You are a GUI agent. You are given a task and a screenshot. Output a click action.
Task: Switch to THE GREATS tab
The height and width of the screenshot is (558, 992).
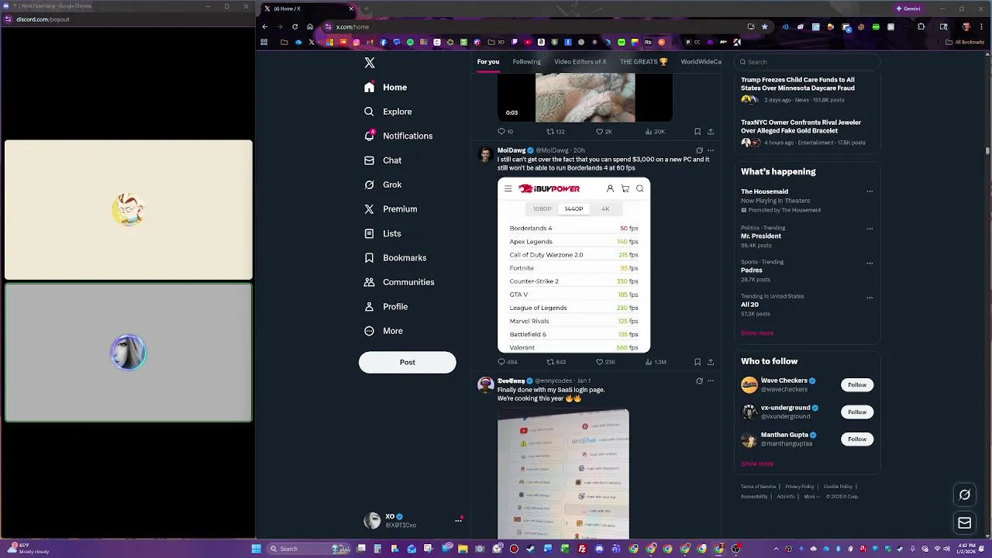pos(643,62)
